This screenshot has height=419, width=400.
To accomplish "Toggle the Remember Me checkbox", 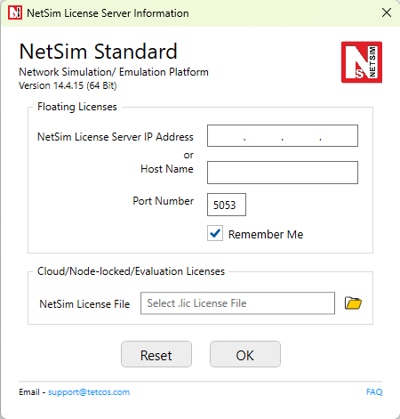I will pos(215,233).
